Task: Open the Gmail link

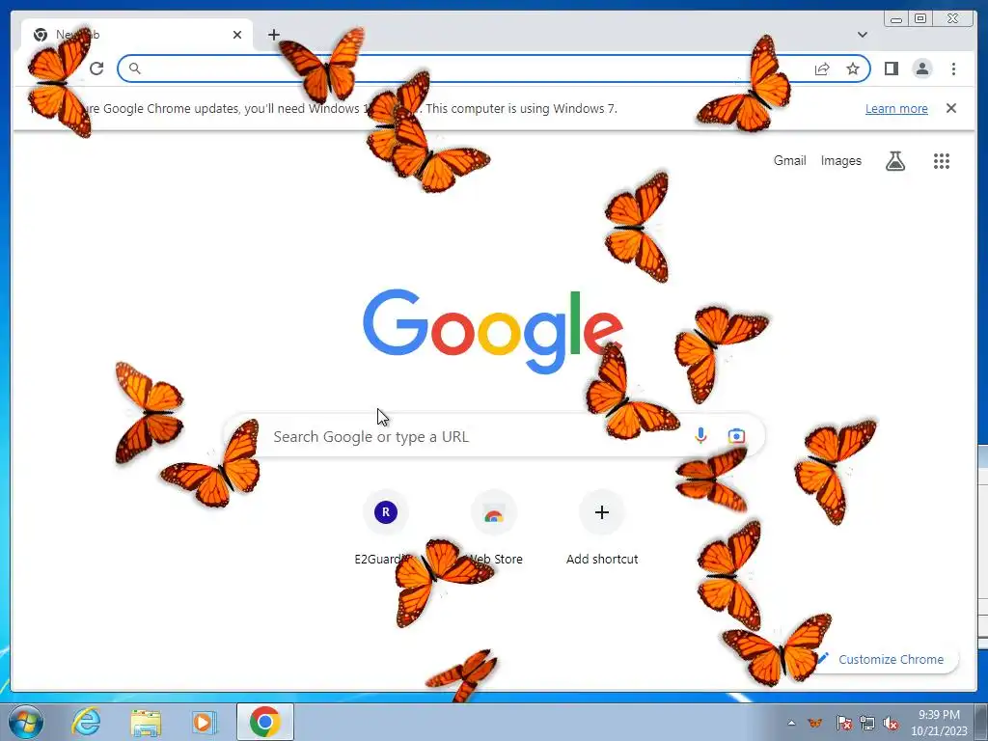Action: (x=789, y=161)
